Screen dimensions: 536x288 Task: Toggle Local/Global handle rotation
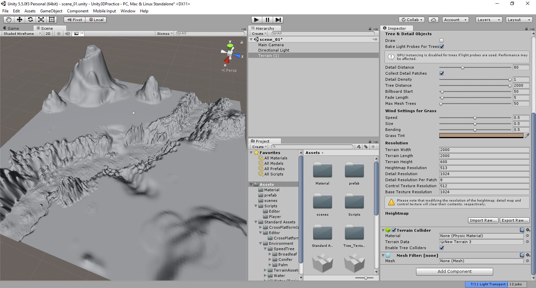coord(96,20)
